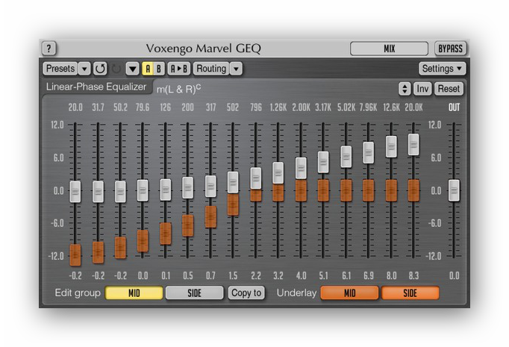
Task: Click the 317 Hz band white fader
Action: point(210,187)
